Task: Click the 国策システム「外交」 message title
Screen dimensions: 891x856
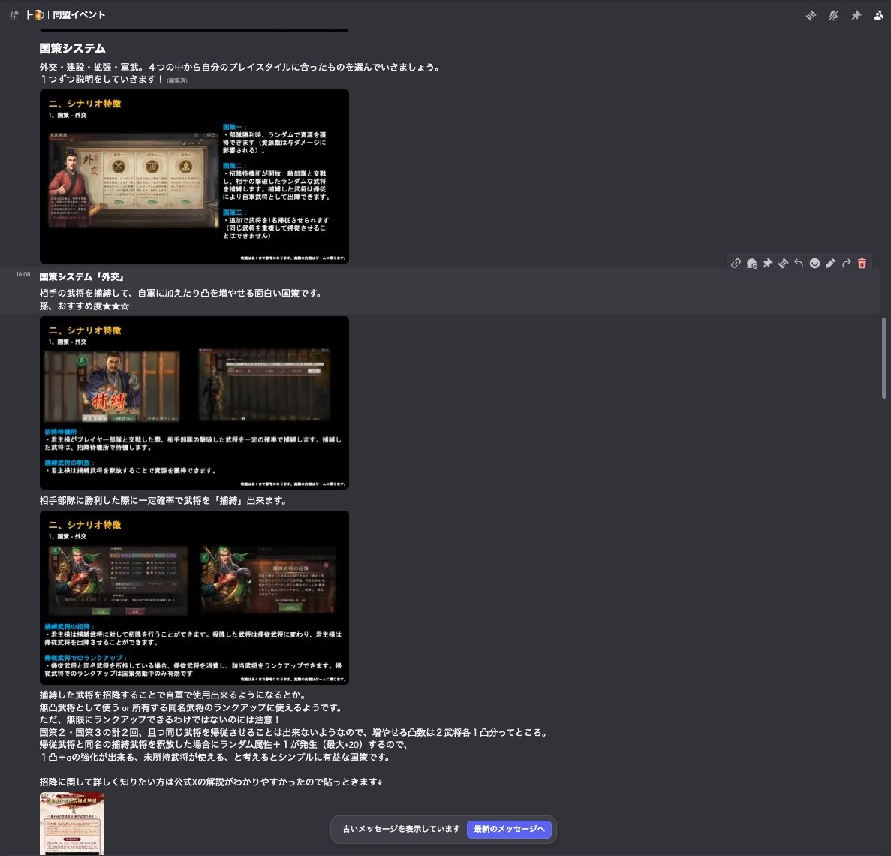Action: pos(82,277)
